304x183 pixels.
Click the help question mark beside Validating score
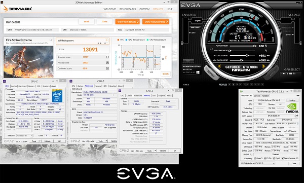[106, 41]
